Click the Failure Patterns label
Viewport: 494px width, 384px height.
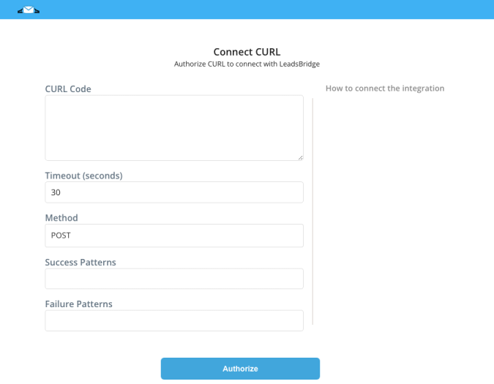79,304
